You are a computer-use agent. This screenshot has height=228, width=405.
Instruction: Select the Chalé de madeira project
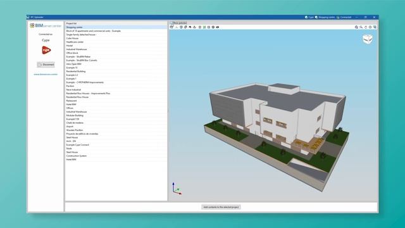coord(116,123)
